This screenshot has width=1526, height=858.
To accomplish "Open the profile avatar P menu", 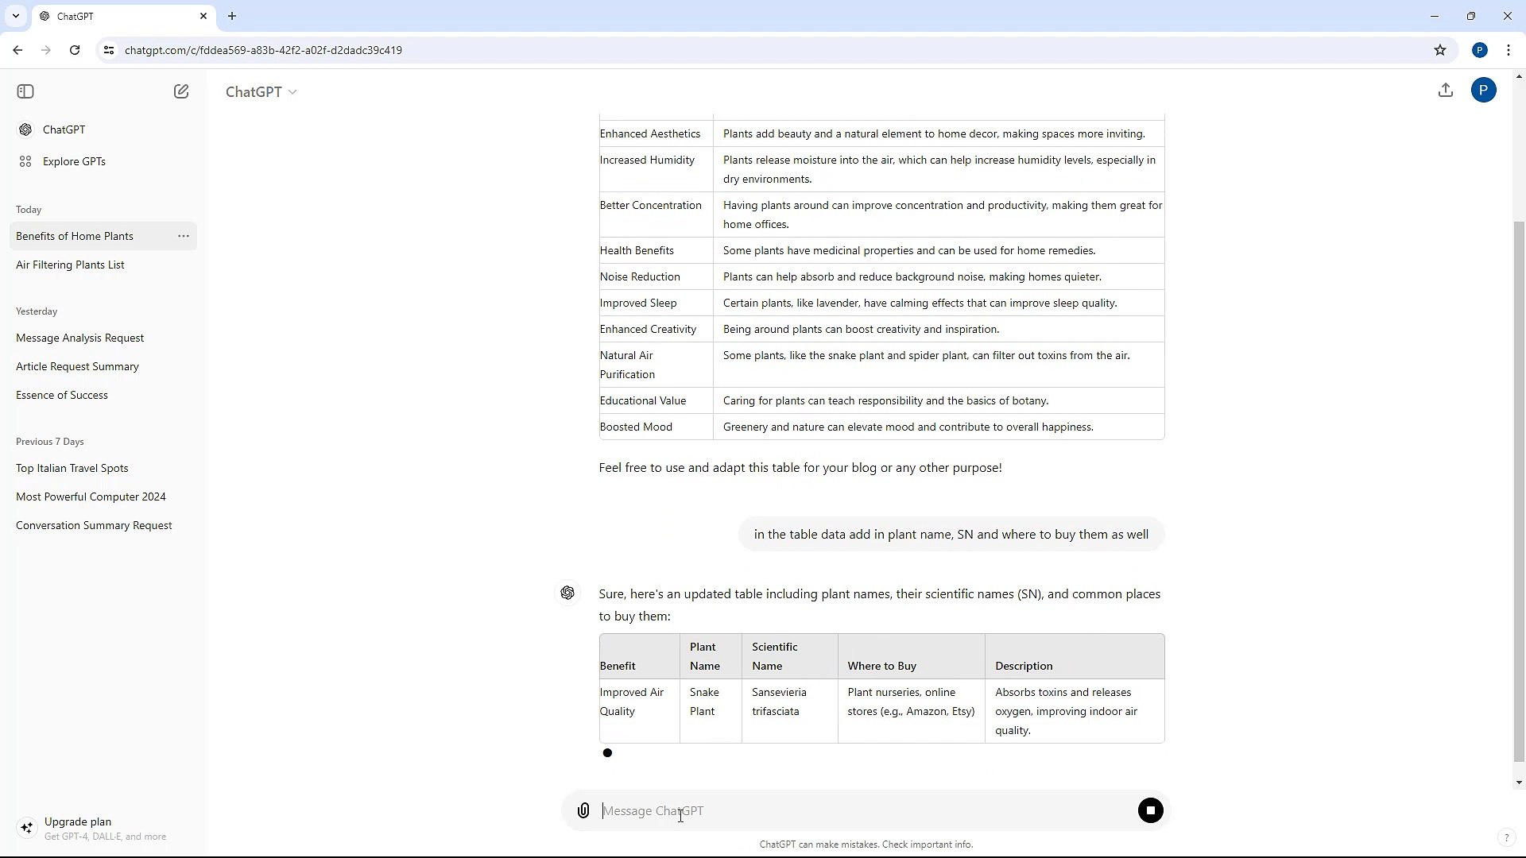I will click(x=1485, y=90).
